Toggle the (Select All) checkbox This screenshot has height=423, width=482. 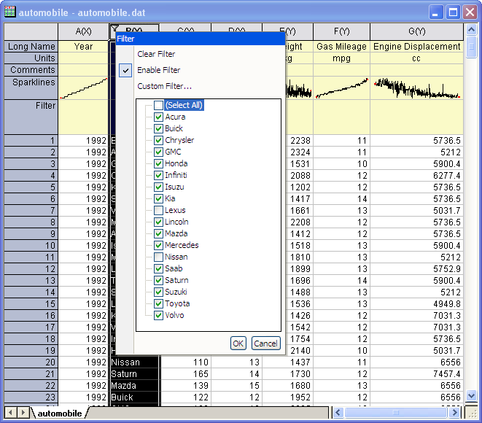click(x=158, y=105)
